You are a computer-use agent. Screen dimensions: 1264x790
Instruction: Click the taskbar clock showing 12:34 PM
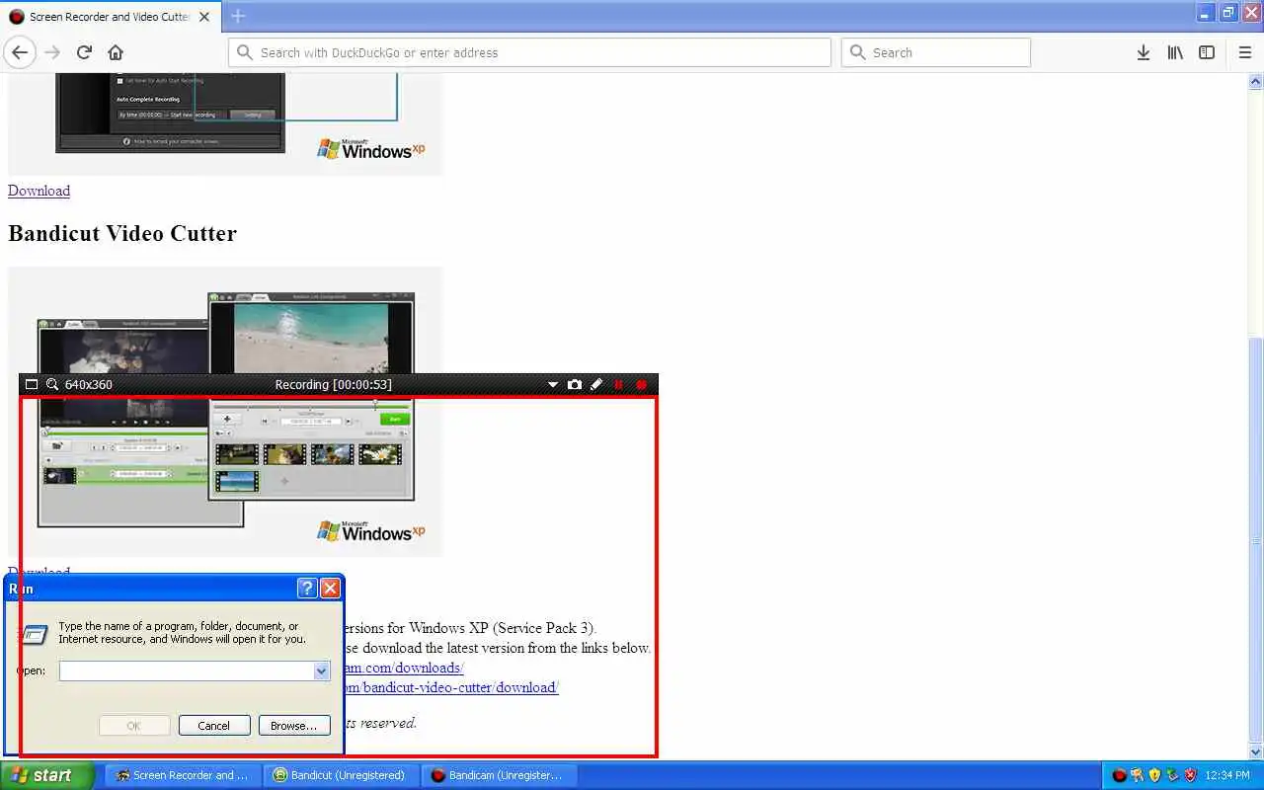pyautogui.click(x=1228, y=776)
